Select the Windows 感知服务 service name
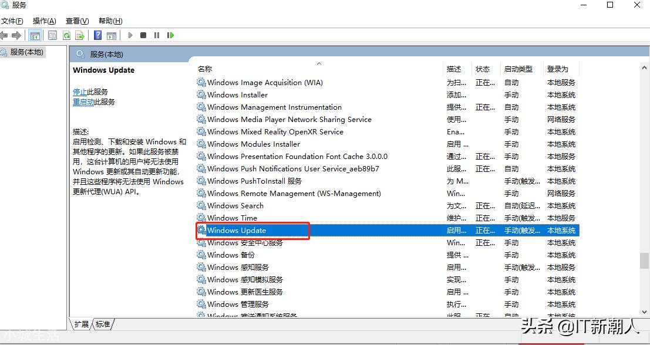This screenshot has height=345, width=650. coord(238,268)
